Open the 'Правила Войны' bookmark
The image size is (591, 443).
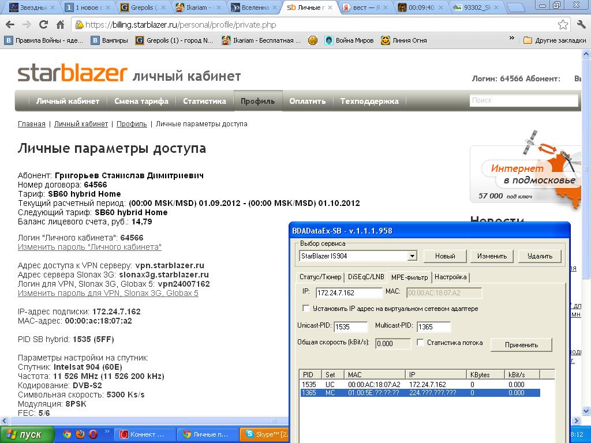pos(44,40)
